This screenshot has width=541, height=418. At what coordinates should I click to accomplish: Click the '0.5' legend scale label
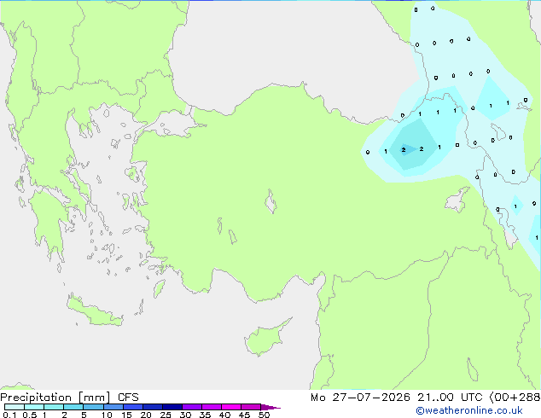(x=30, y=415)
